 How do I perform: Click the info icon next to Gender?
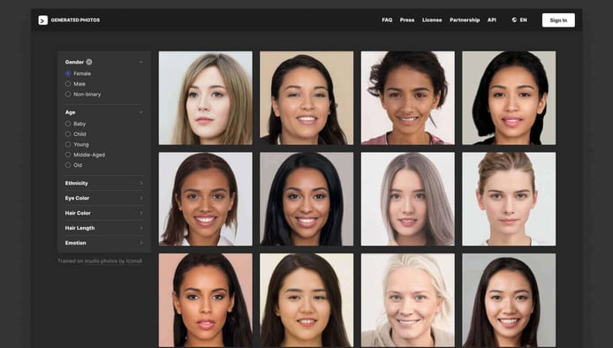tap(89, 62)
